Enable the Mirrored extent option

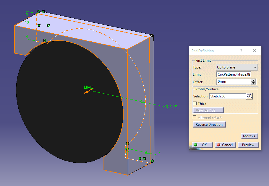click(x=195, y=117)
